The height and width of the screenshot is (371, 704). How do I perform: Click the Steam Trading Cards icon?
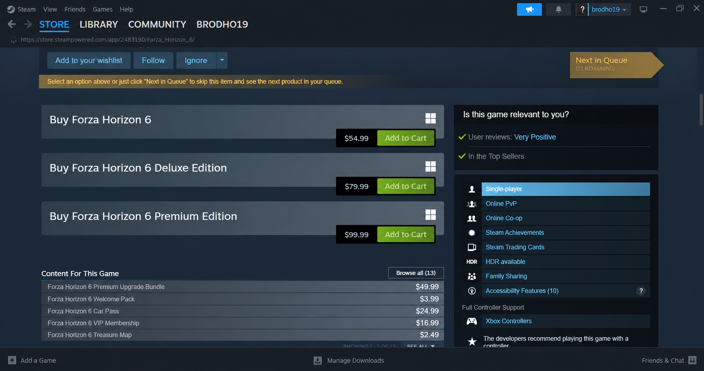click(x=472, y=247)
